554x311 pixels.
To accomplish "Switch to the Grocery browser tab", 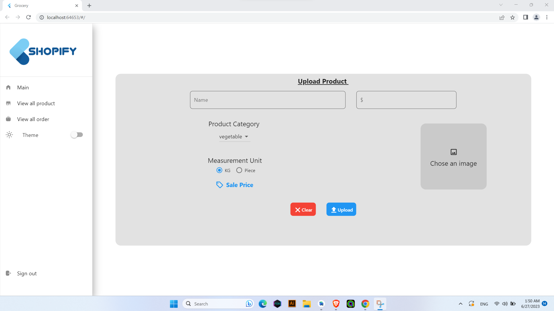I will tap(38, 5).
